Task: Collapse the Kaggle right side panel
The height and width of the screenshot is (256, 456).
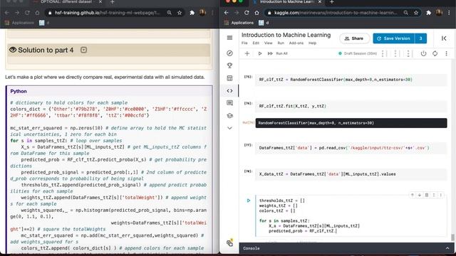Action: coord(444,38)
